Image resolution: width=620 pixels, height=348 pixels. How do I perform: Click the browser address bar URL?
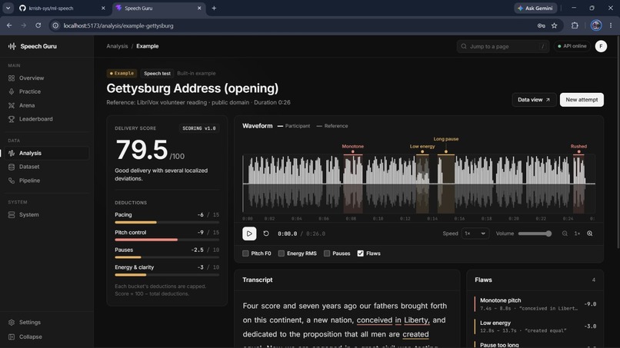(x=118, y=25)
